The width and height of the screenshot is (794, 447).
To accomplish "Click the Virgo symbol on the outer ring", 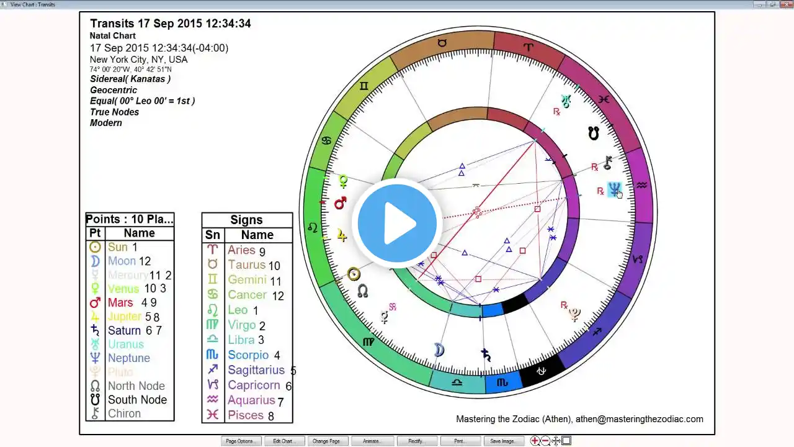I will click(x=368, y=341).
